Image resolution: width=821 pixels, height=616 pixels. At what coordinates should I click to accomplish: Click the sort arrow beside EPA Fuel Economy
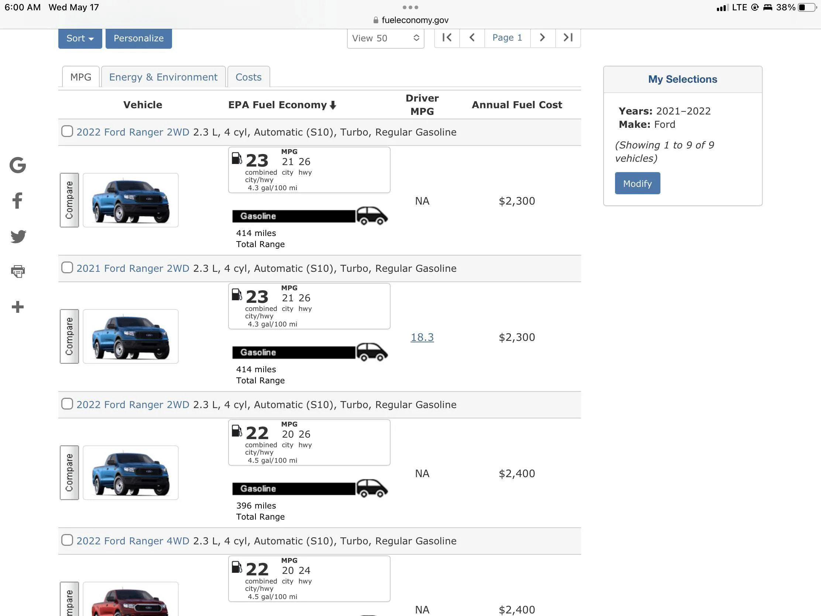(x=333, y=105)
